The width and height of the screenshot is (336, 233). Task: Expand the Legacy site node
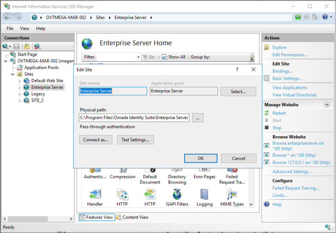click(x=20, y=94)
